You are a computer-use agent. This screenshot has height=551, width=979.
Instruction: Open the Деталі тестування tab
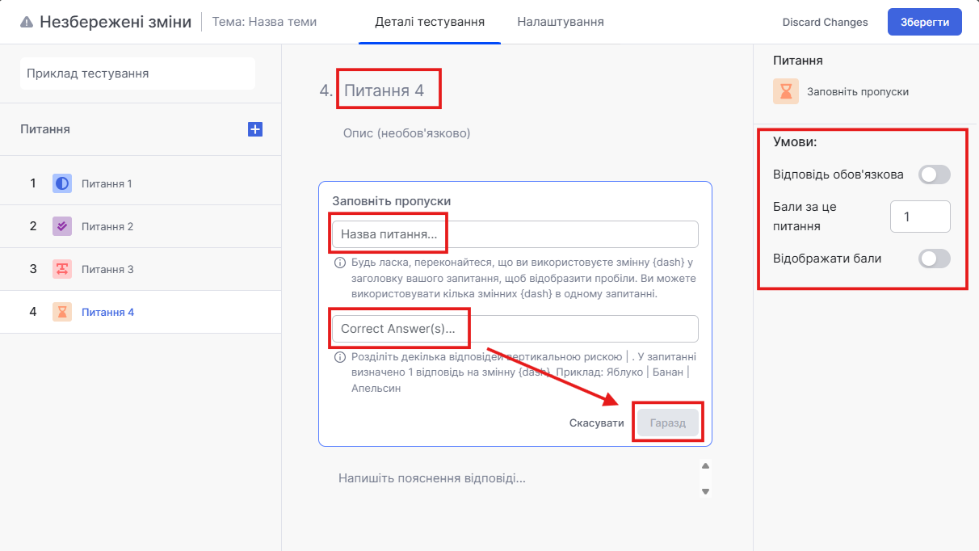(x=430, y=22)
